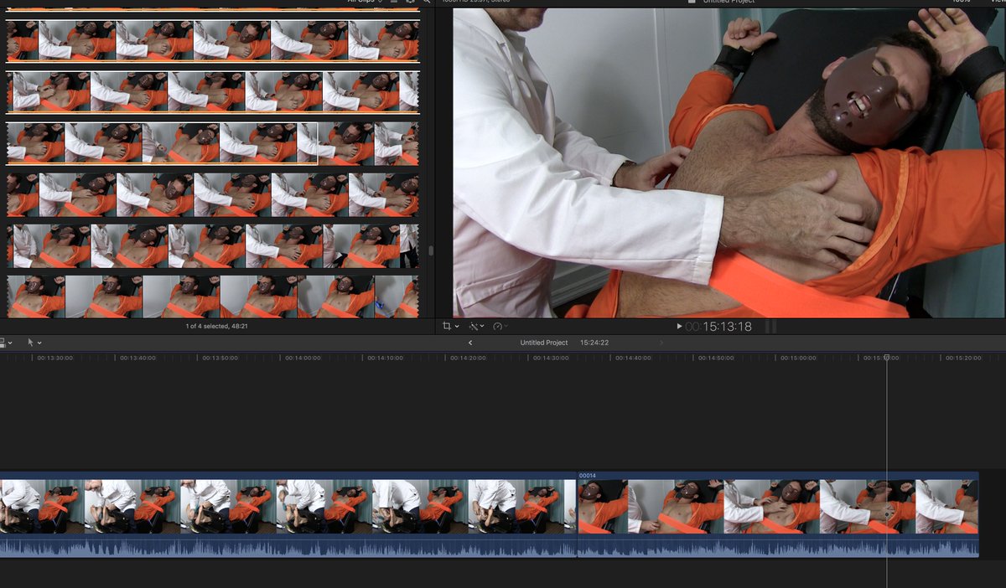Click ruler mark 00:14:50:00
The height and width of the screenshot is (588, 1006).
(715, 358)
